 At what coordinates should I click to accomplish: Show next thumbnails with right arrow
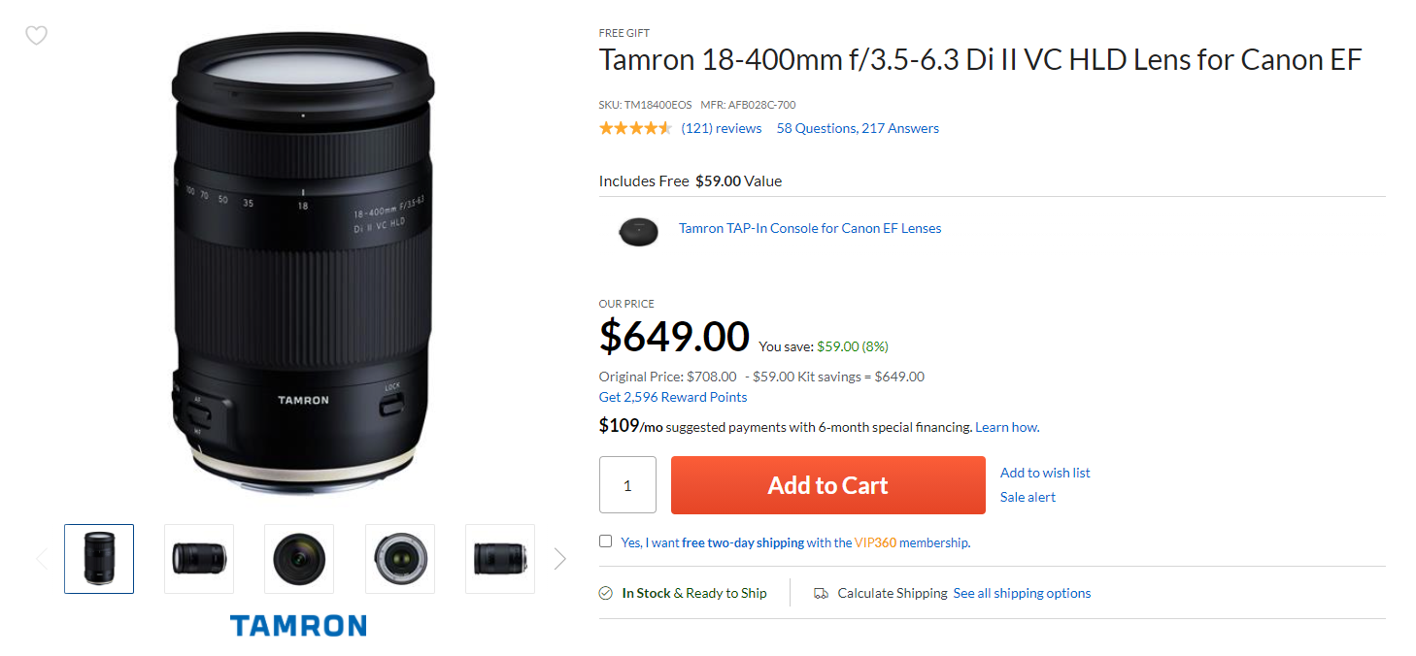[x=559, y=558]
